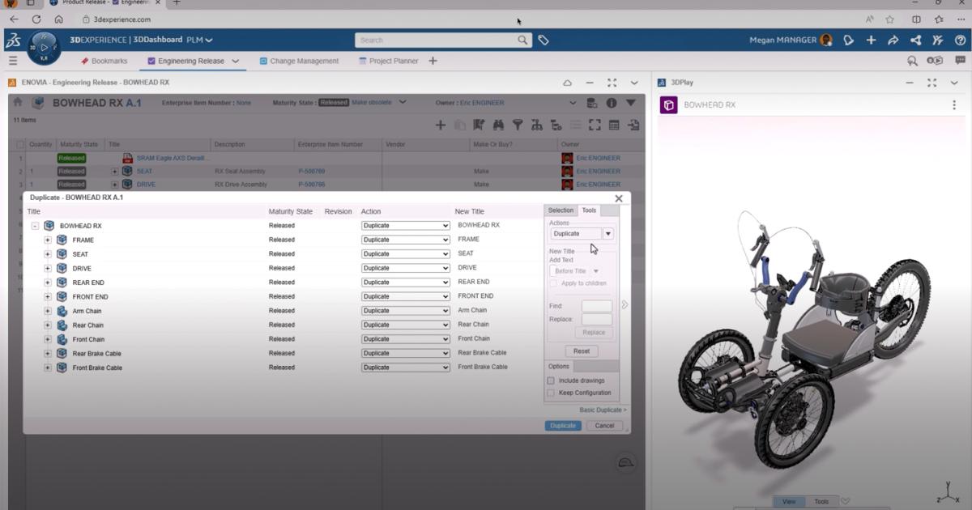Switch to table view icon in toolbar
Screen dimensions: 972x510
tap(614, 125)
